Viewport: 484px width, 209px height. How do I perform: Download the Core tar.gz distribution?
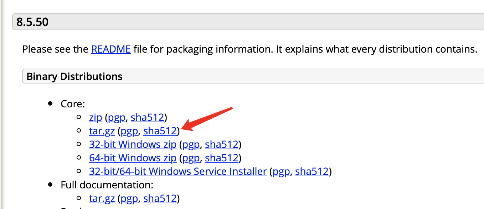pos(102,131)
